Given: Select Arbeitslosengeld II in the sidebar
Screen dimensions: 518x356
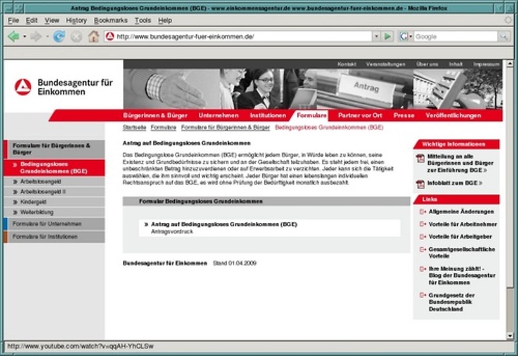Looking at the screenshot, I should (54, 191).
